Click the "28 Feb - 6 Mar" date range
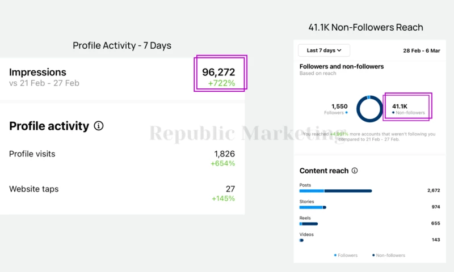The image size is (454, 272). [x=421, y=50]
